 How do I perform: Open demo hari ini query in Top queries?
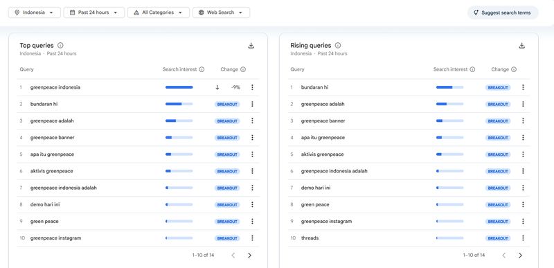click(x=45, y=204)
